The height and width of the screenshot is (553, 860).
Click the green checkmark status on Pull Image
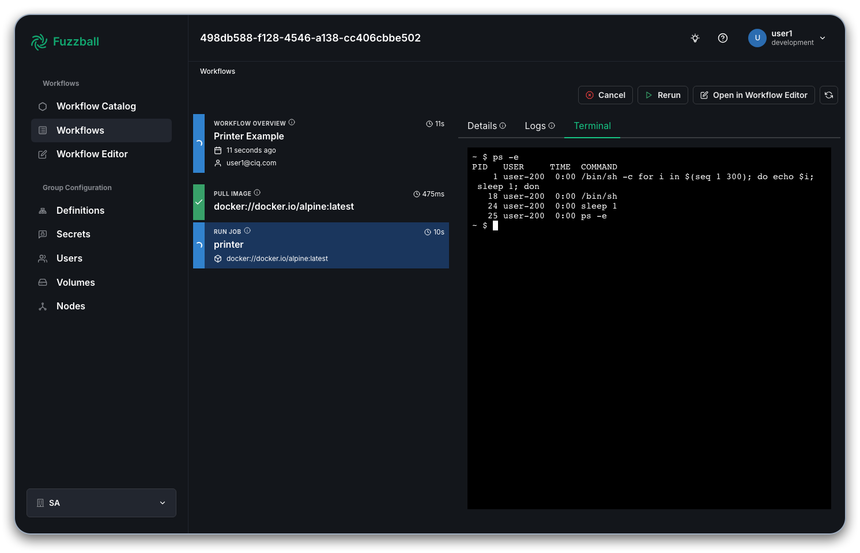click(199, 202)
